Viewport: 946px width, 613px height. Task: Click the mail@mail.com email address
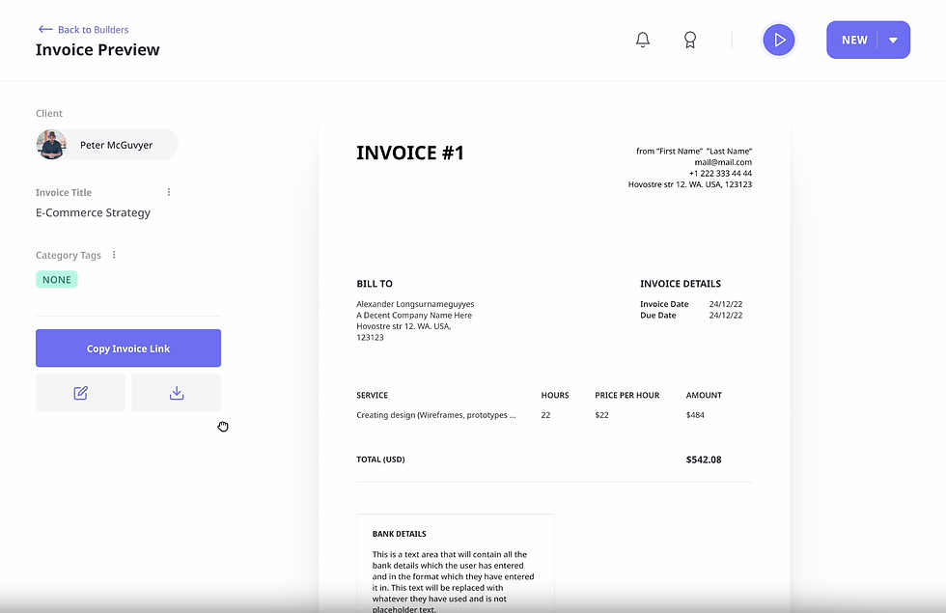pos(724,161)
